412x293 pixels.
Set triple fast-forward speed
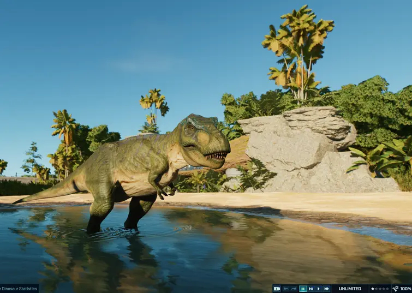click(326, 289)
